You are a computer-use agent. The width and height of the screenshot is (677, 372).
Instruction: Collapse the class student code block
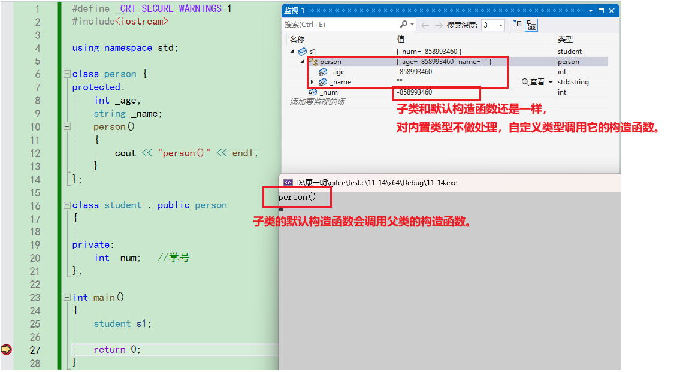tap(67, 205)
